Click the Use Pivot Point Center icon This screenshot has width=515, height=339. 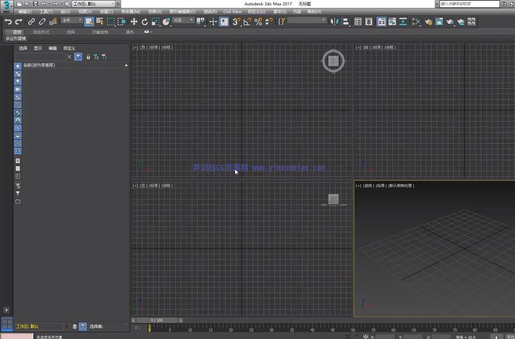(x=201, y=22)
